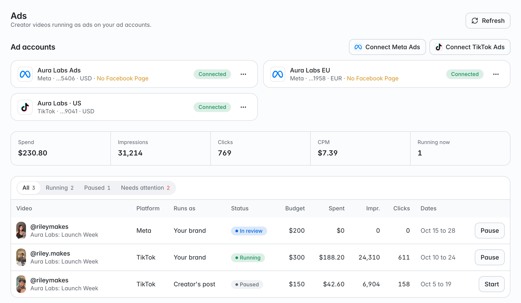Open the video thumbnail in the Meta ad row
521x303 pixels.
coord(21,231)
